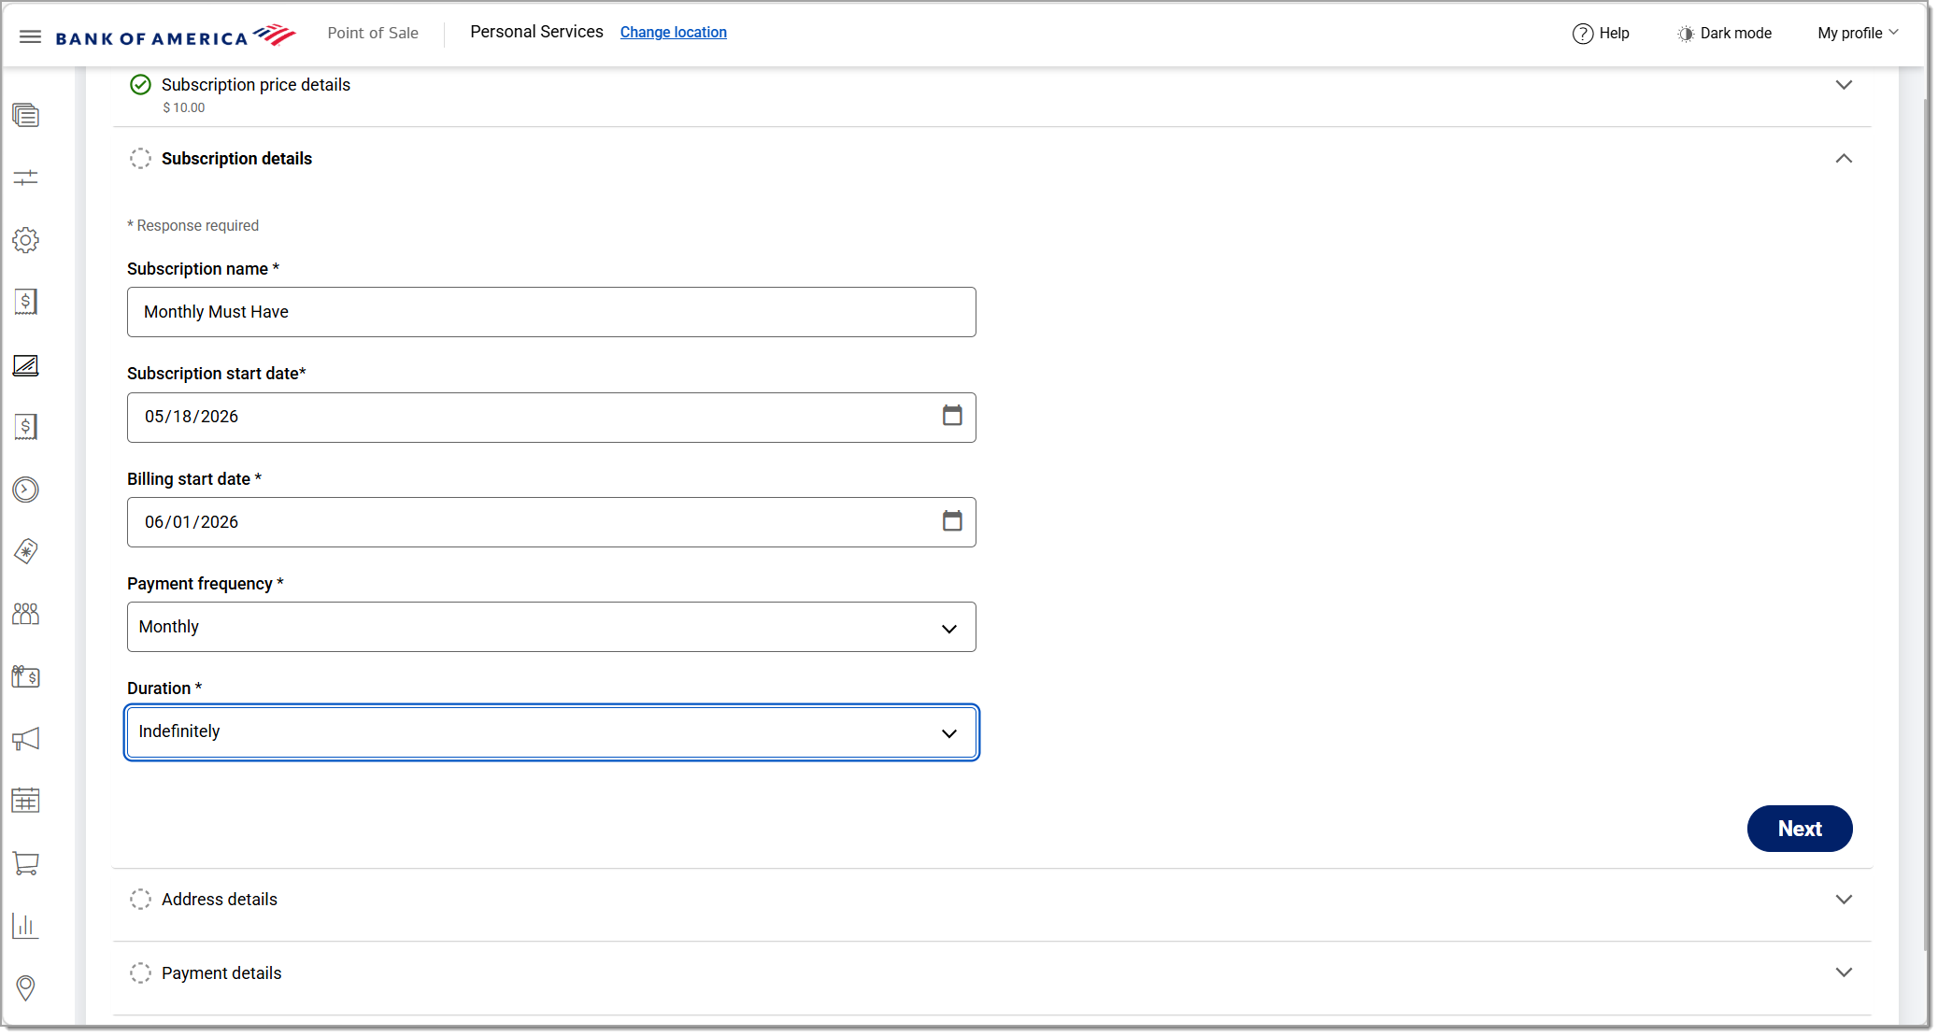Open the discount tag sidebar icon

25,551
